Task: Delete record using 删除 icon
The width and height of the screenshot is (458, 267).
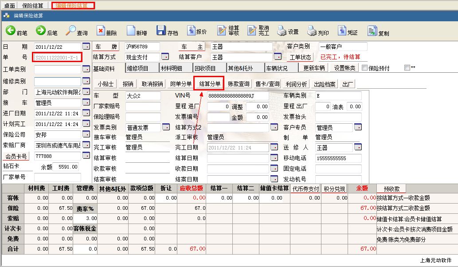Action: (x=101, y=31)
